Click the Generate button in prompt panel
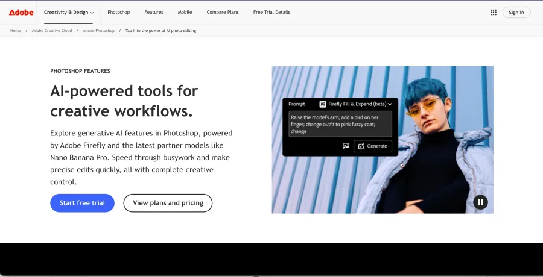 (x=373, y=146)
